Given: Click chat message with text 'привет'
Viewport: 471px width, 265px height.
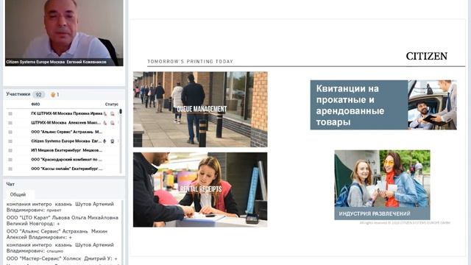Looking at the screenshot, I should click(60, 207).
